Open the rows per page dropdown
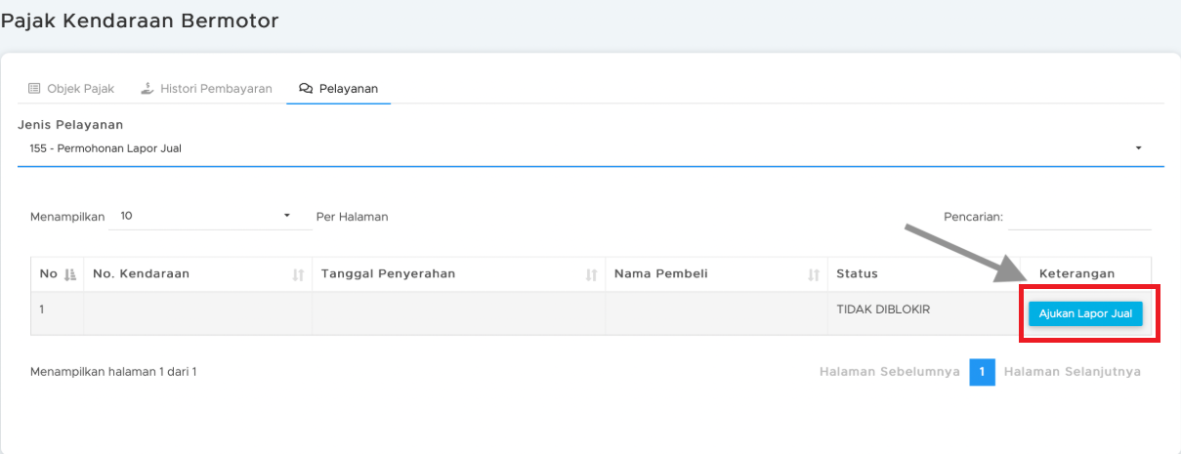The height and width of the screenshot is (454, 1181). pyautogui.click(x=286, y=216)
